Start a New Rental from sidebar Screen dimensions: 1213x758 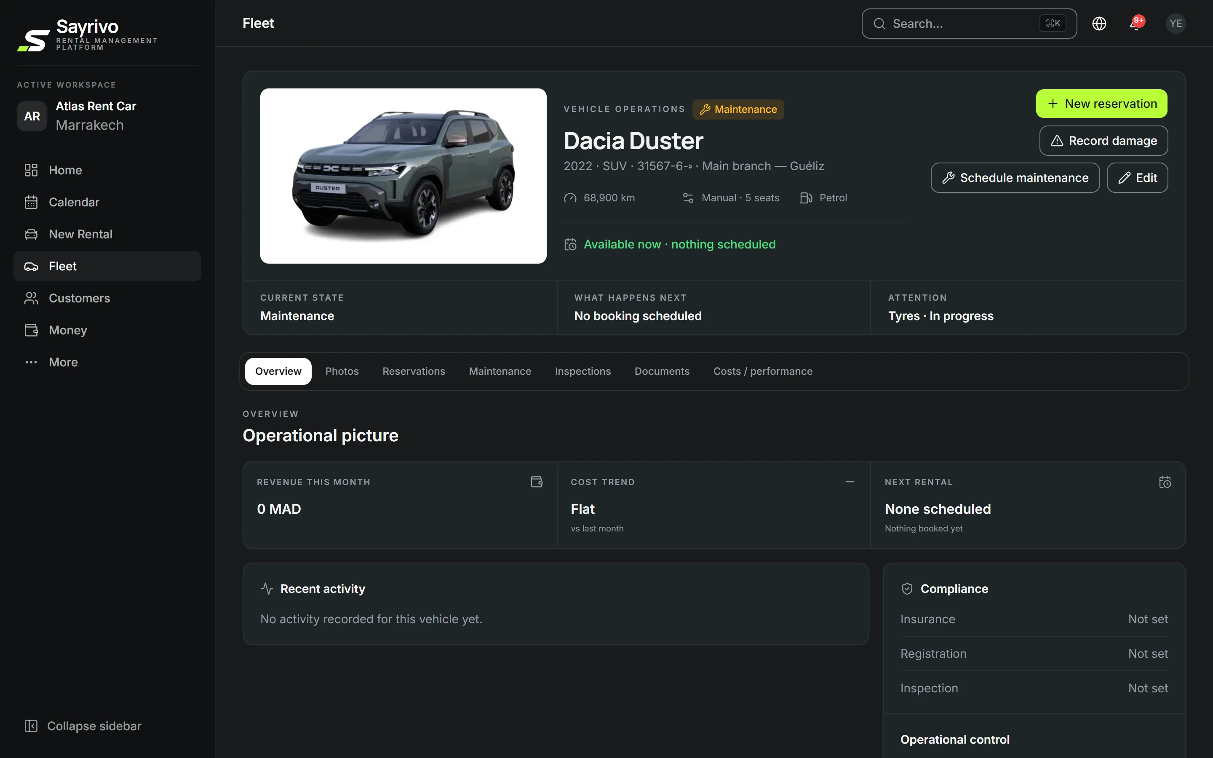click(107, 234)
